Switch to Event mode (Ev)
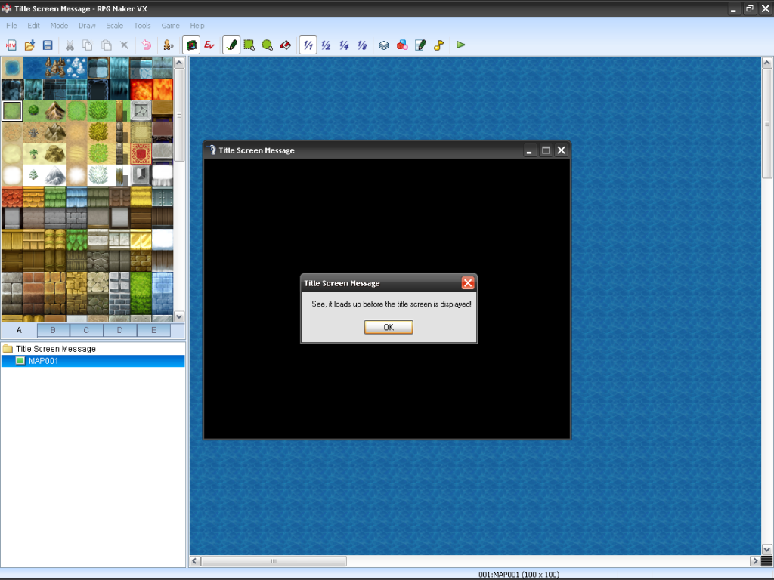This screenshot has width=774, height=580. (x=209, y=45)
